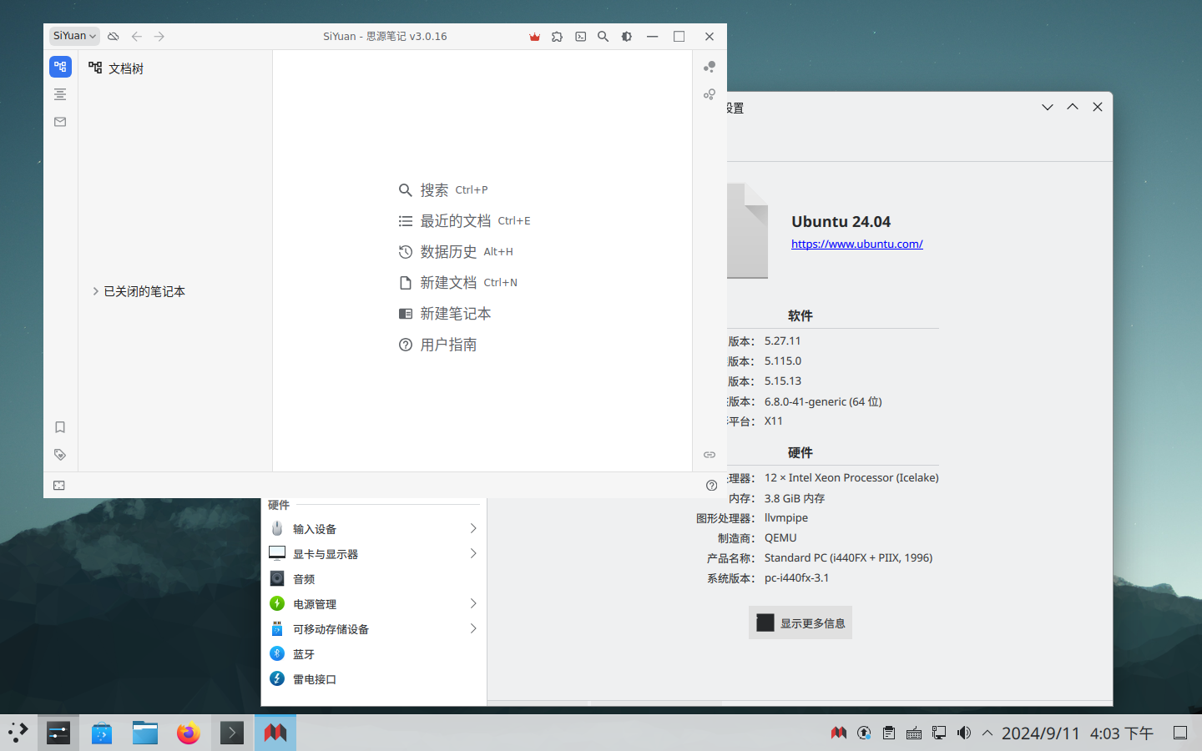Go back with the left arrow icon
The width and height of the screenshot is (1202, 751).
click(x=137, y=37)
